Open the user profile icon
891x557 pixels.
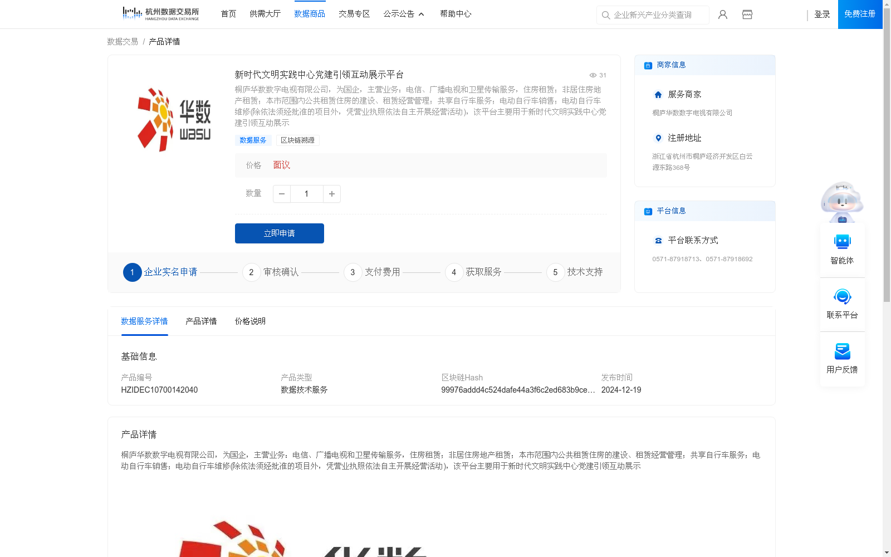pos(723,14)
